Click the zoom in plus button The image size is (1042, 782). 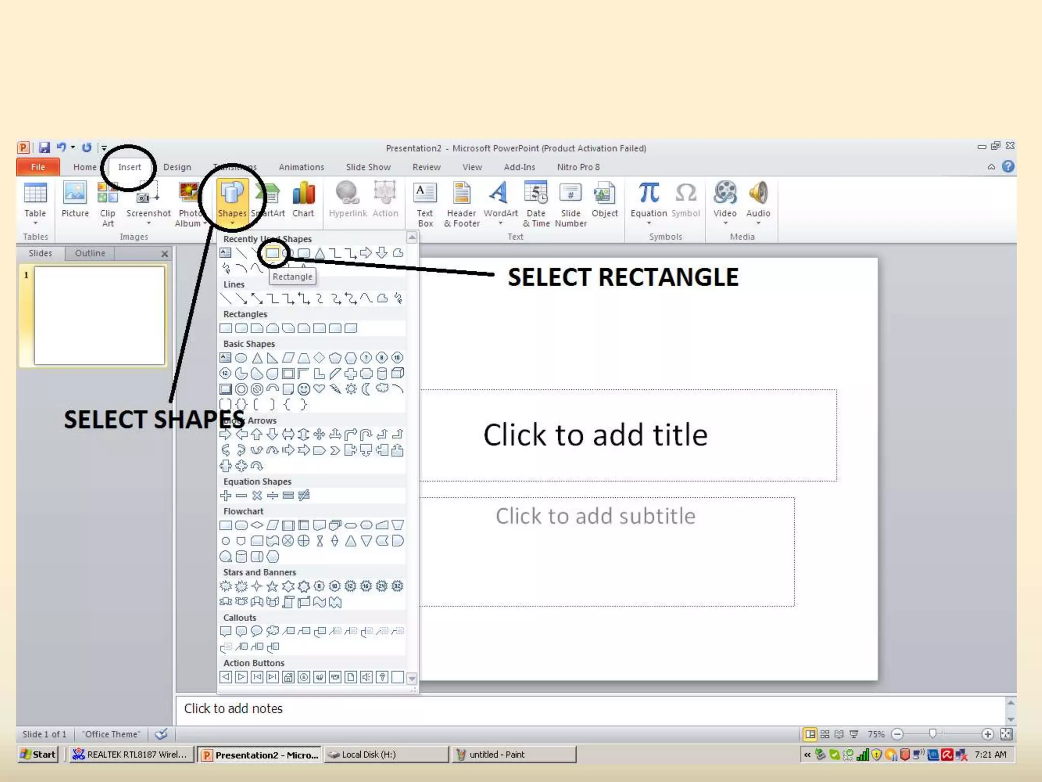point(988,734)
